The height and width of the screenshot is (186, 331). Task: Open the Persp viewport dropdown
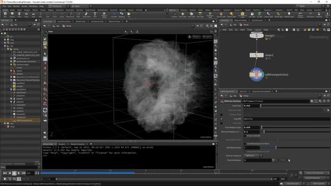196,37
